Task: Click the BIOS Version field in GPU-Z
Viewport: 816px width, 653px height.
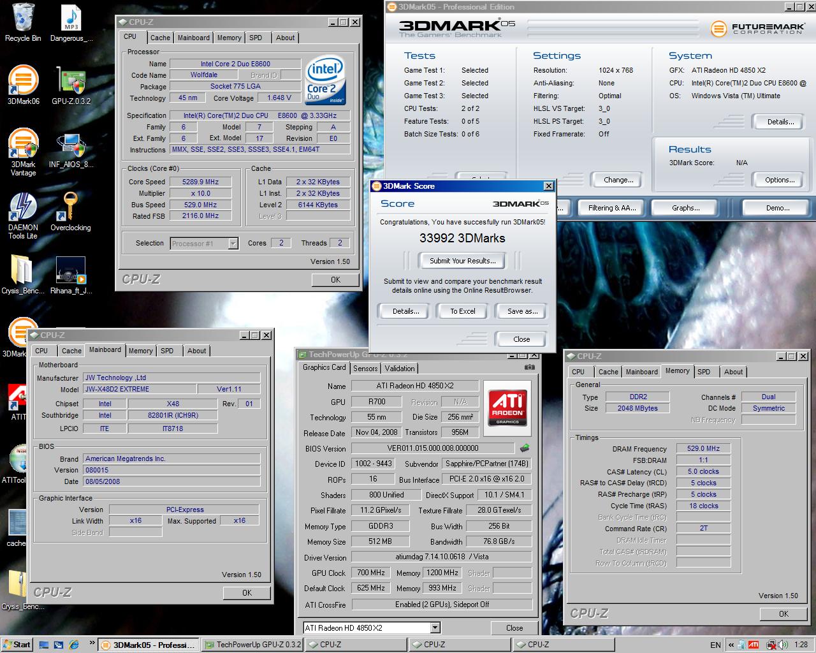Action: pyautogui.click(x=432, y=448)
